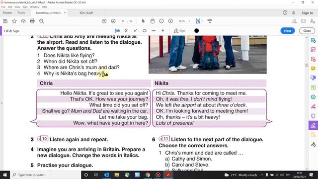318x179 pixels.
Task: Select the circle shape tool
Action: pyautogui.click(x=145, y=31)
